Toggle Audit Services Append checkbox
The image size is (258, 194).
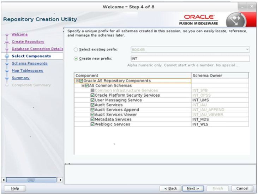coord(92,110)
